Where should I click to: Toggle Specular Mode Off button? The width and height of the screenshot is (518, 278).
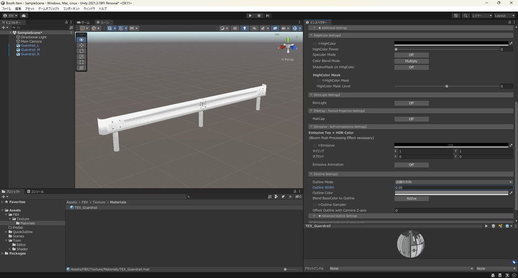click(x=411, y=55)
